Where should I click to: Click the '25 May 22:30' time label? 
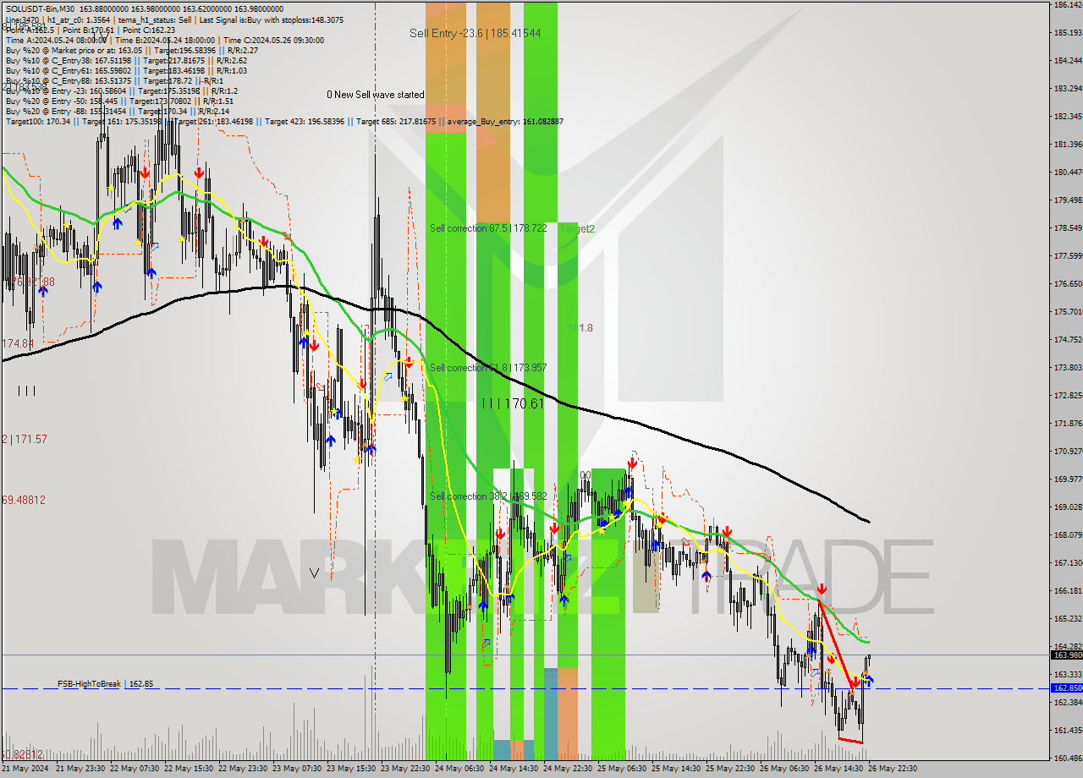[730, 769]
